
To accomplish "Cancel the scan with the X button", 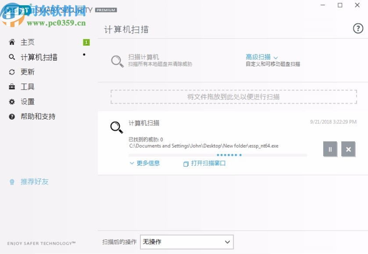I will tap(349, 149).
